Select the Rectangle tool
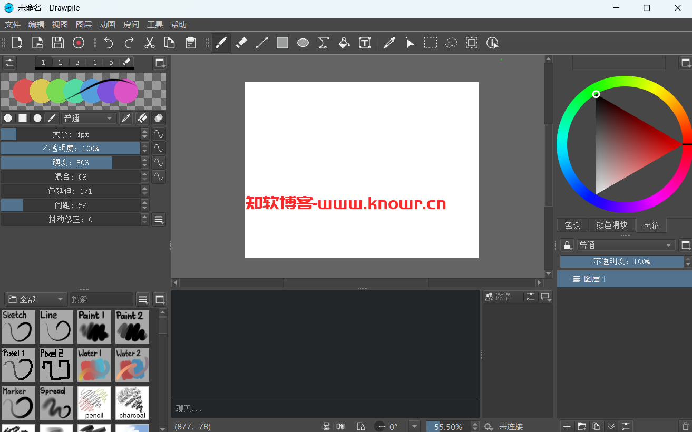Viewport: 692px width, 432px height. coord(282,43)
